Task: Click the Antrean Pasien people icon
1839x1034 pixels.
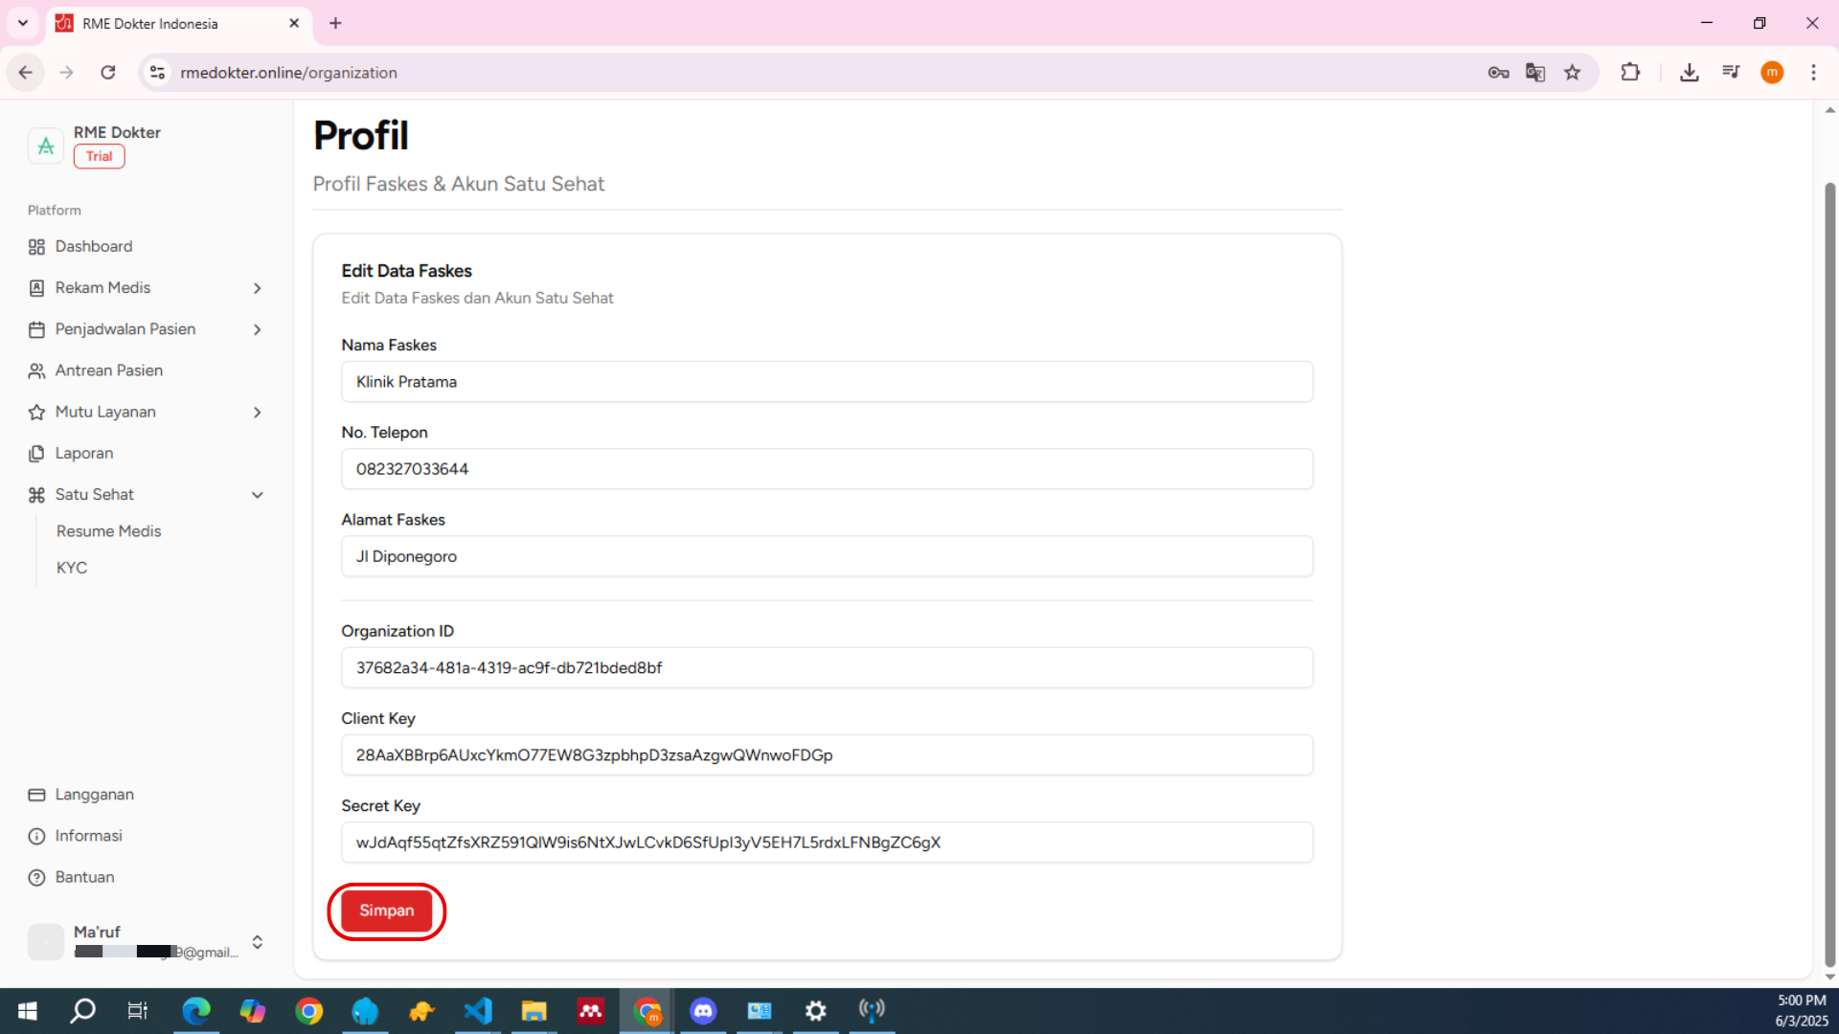Action: tap(36, 371)
